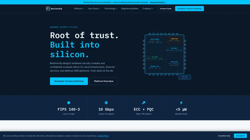
Task: Click the 'Bastionchip silicon in evaluation' banner text
Action: [116, 2]
